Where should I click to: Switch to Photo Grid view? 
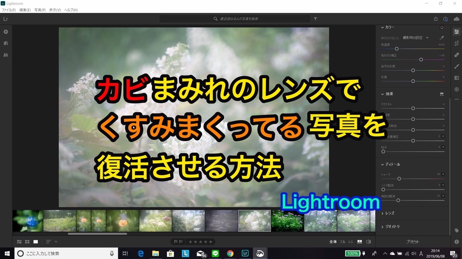click(x=19, y=242)
